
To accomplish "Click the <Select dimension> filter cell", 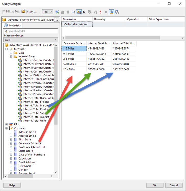I will click(77, 24).
